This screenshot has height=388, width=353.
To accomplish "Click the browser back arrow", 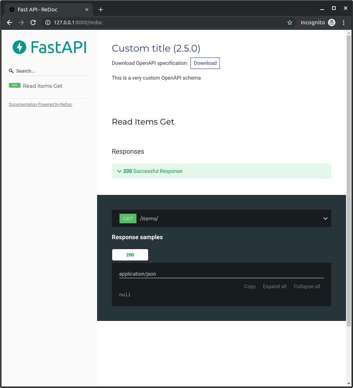I will 10,22.
